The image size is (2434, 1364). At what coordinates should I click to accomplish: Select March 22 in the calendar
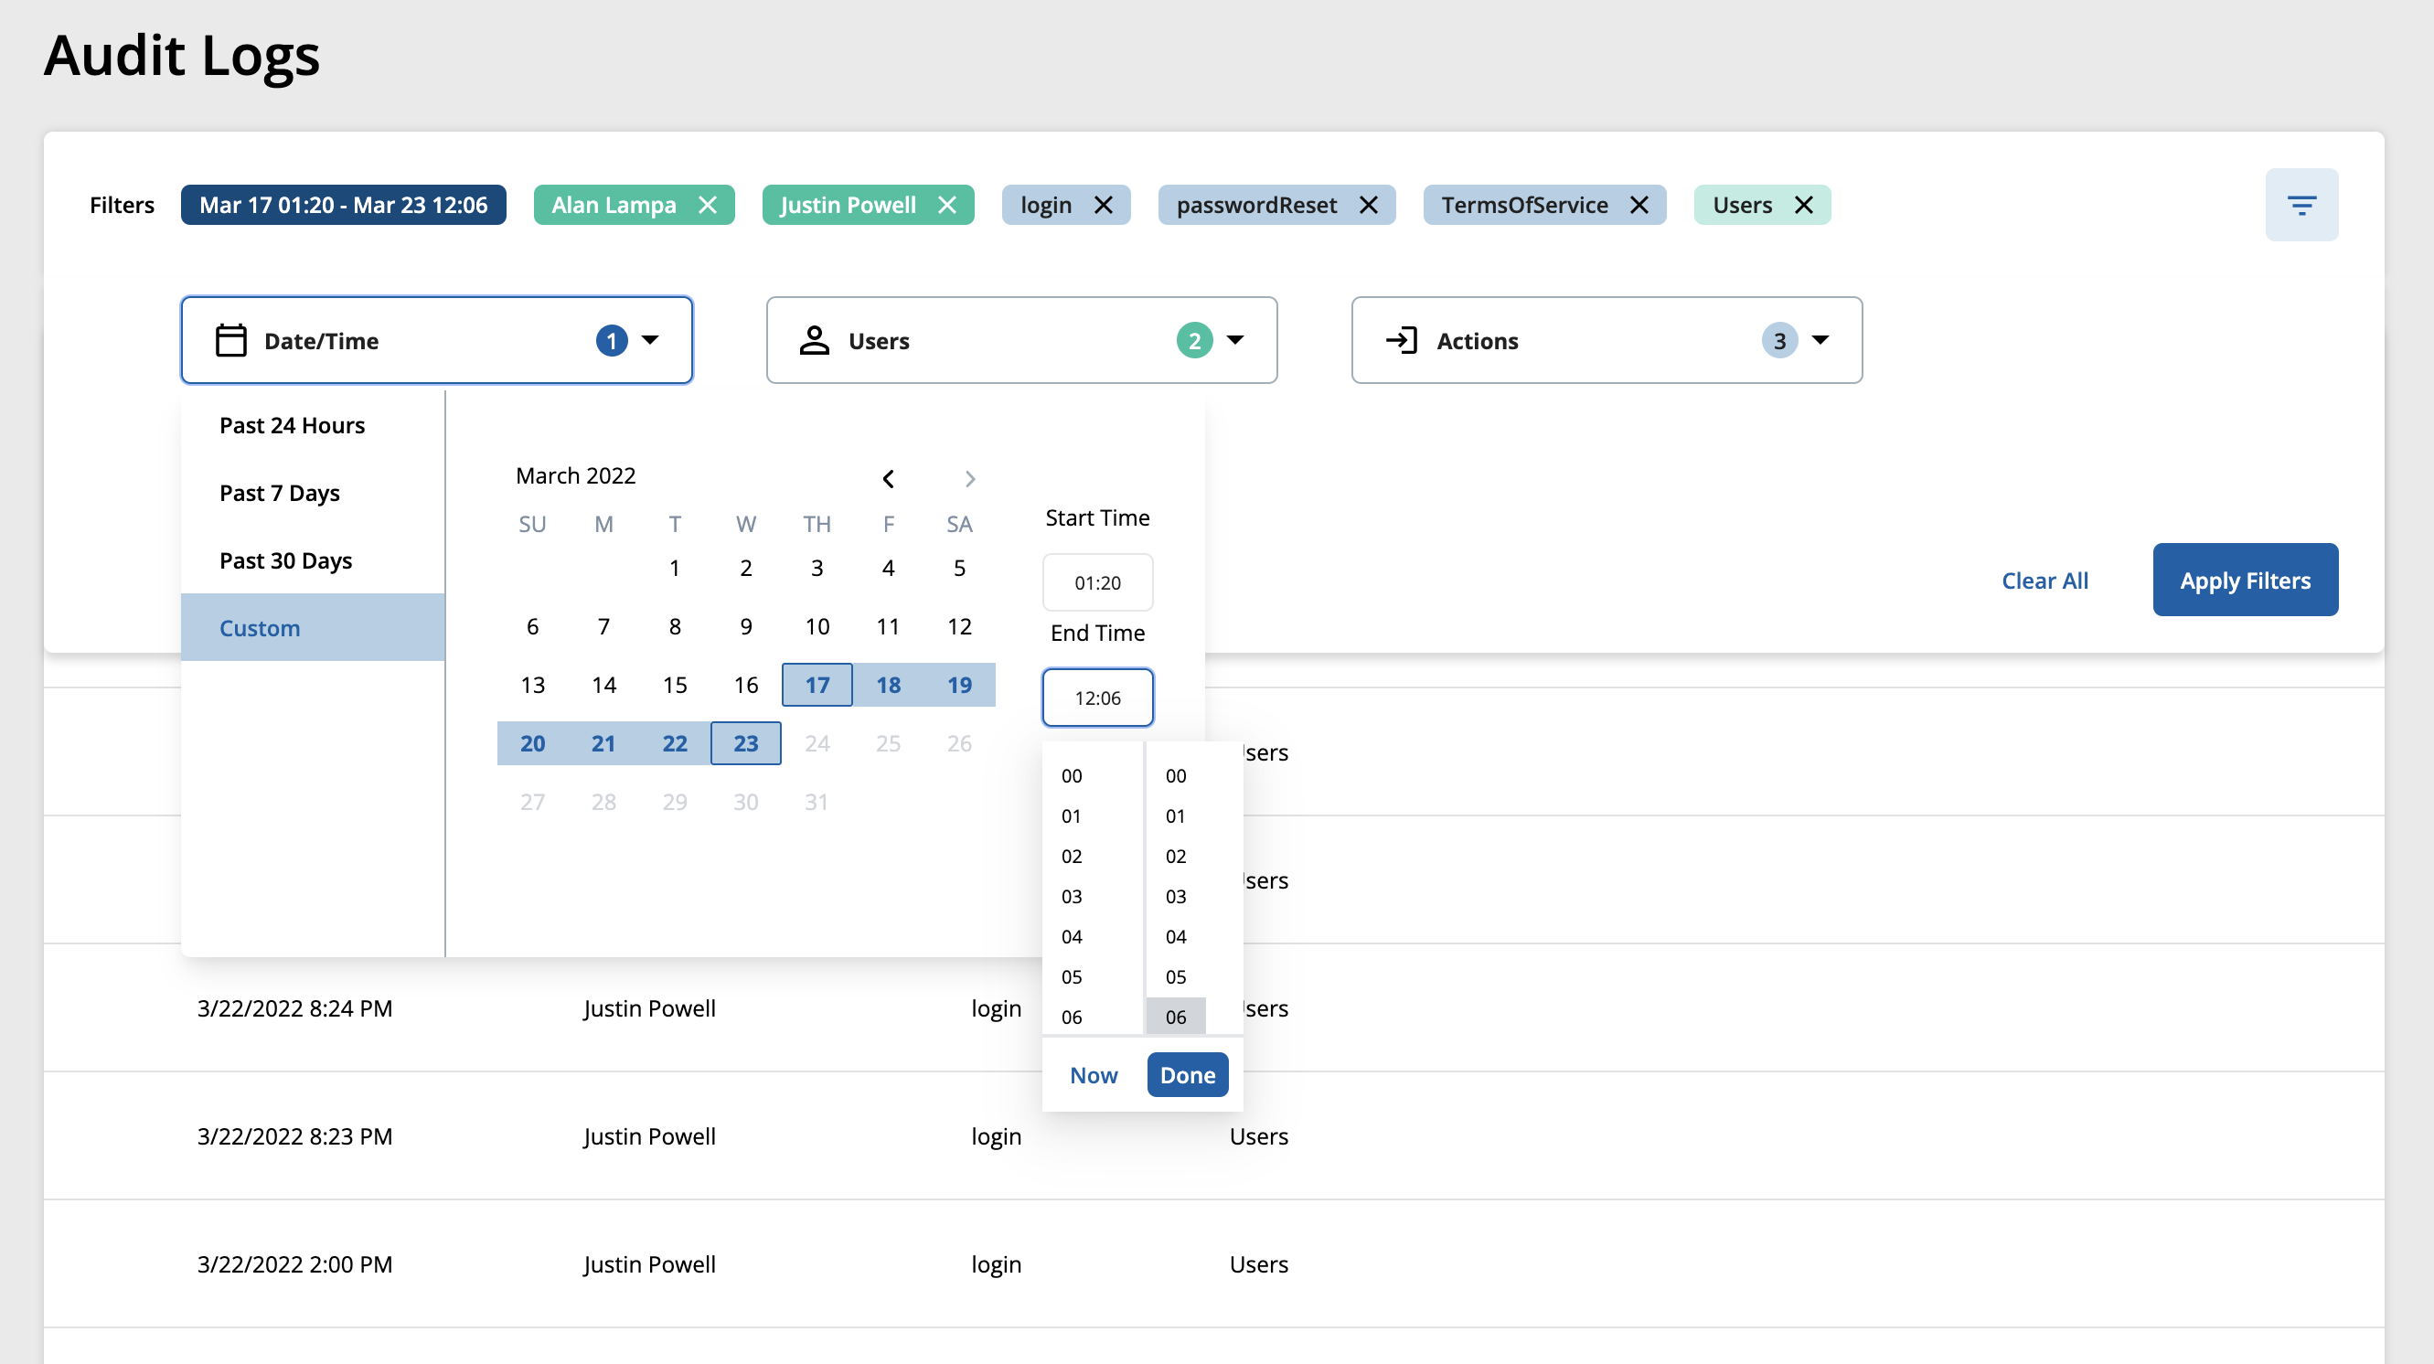675,743
